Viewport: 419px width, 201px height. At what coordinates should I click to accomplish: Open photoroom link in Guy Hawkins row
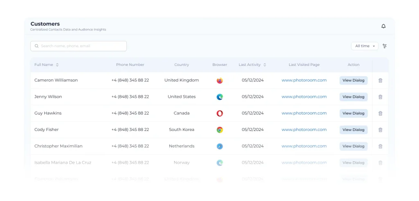(304, 113)
